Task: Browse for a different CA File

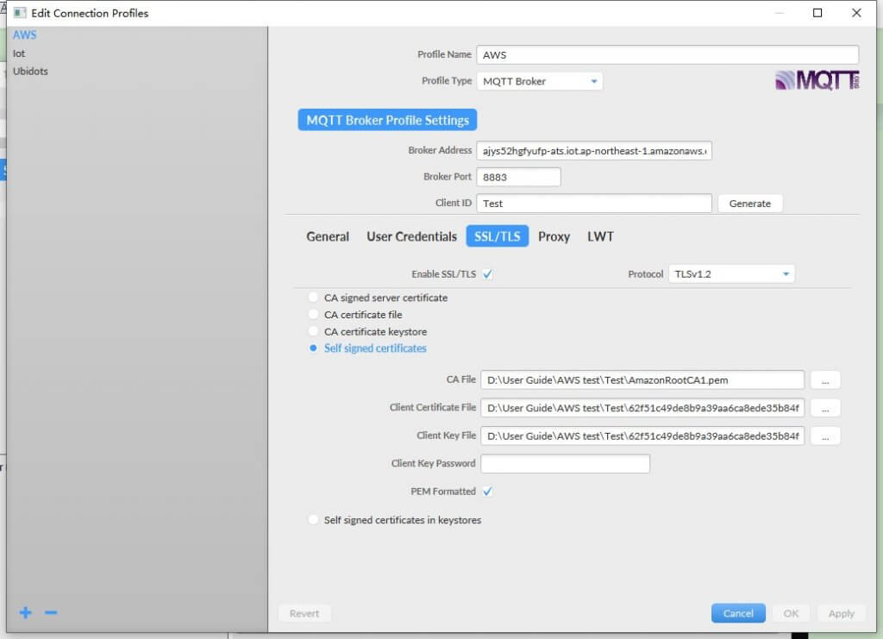Action: tap(825, 379)
